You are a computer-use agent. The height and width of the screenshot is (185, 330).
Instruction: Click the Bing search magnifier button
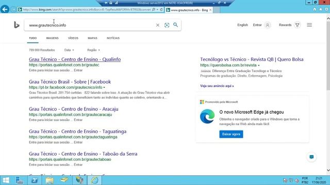click(x=175, y=25)
